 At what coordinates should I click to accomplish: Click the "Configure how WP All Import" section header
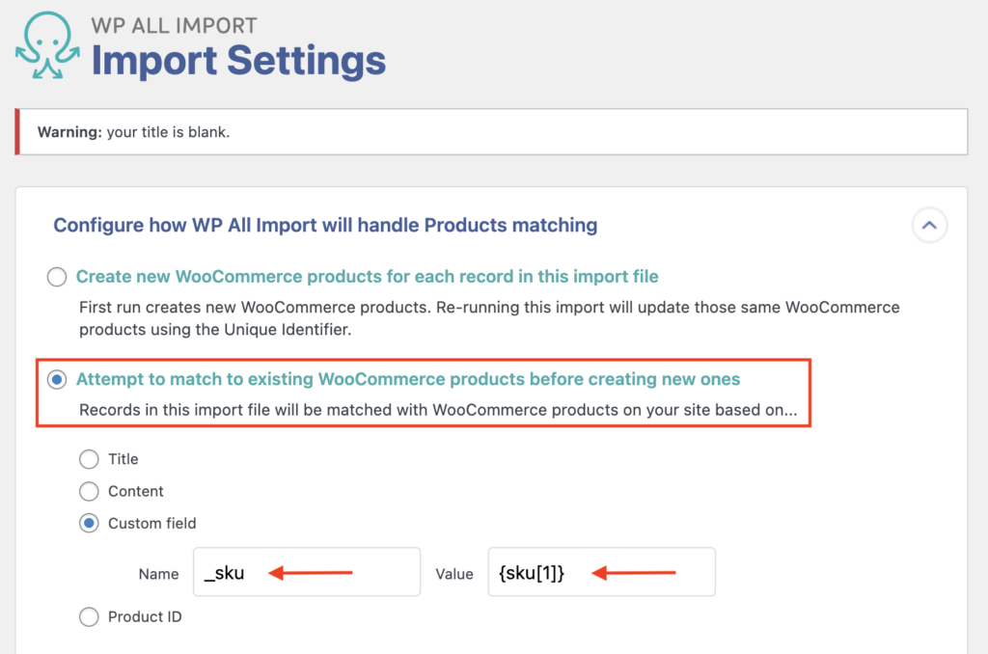coord(325,225)
